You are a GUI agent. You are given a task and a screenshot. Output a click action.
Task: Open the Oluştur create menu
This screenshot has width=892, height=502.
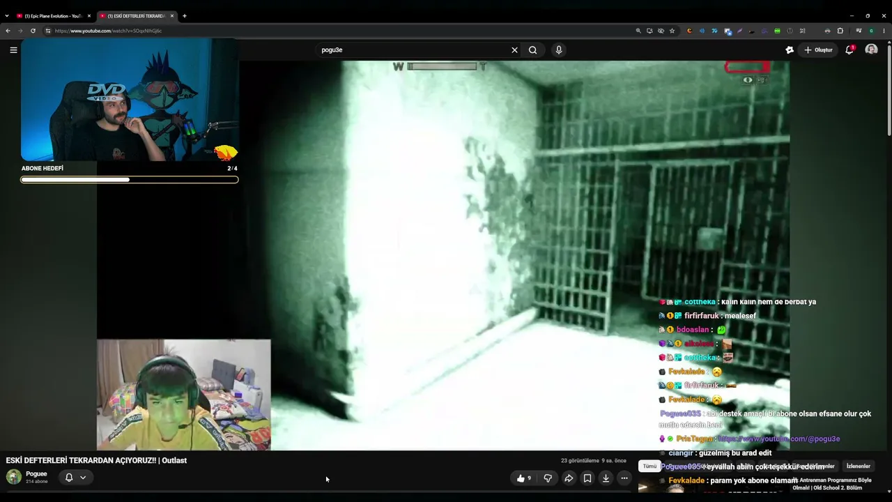click(x=818, y=50)
